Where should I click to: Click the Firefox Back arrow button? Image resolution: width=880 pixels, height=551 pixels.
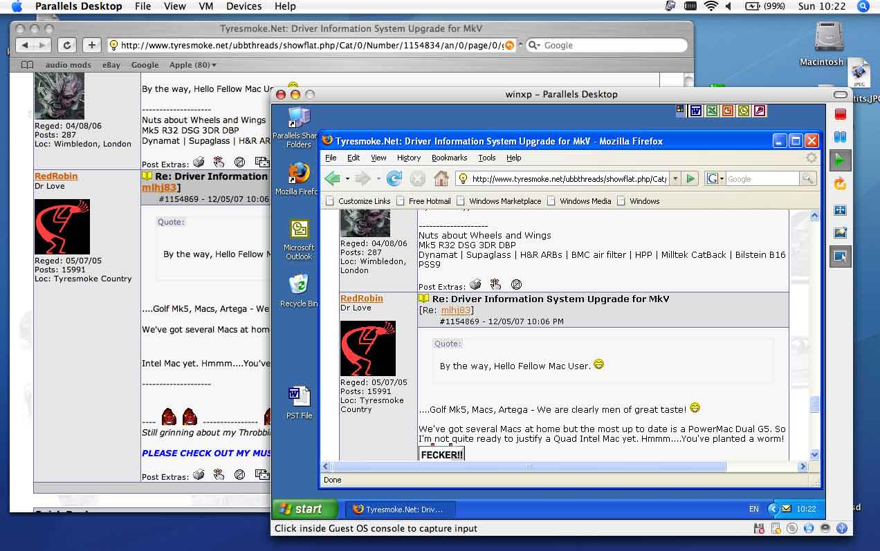333,179
